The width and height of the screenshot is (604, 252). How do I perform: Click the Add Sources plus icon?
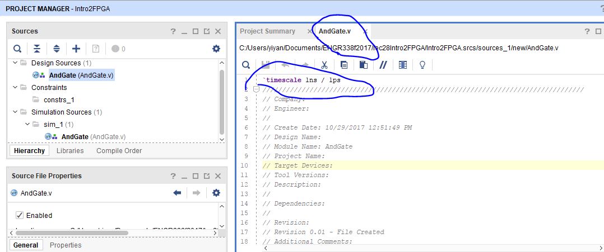click(x=76, y=49)
